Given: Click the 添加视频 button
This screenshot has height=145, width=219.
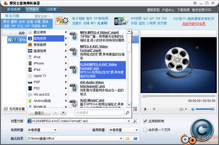Looking at the screenshot, I should [13, 10].
